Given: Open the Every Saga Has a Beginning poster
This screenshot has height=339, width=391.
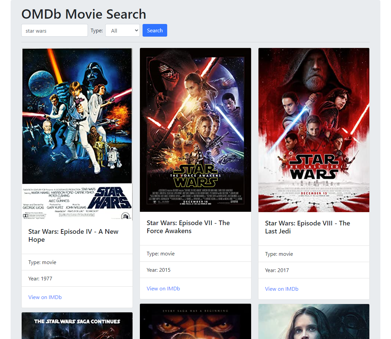Looking at the screenshot, I should pyautogui.click(x=195, y=321).
